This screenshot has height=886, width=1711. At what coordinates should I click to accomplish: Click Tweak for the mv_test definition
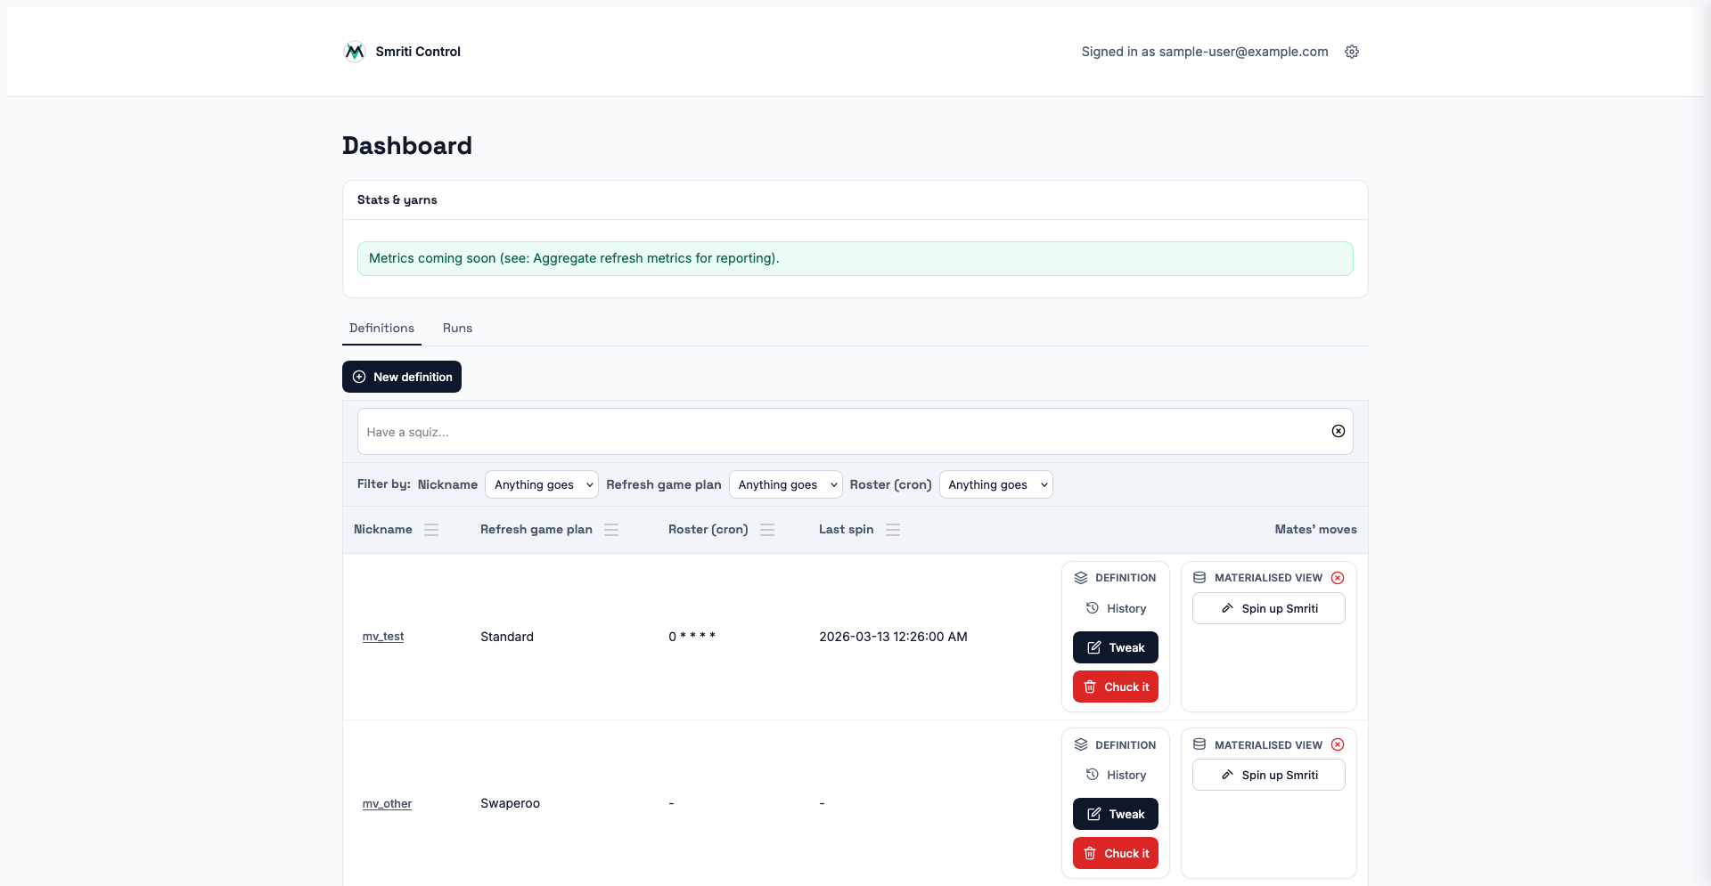tap(1115, 647)
